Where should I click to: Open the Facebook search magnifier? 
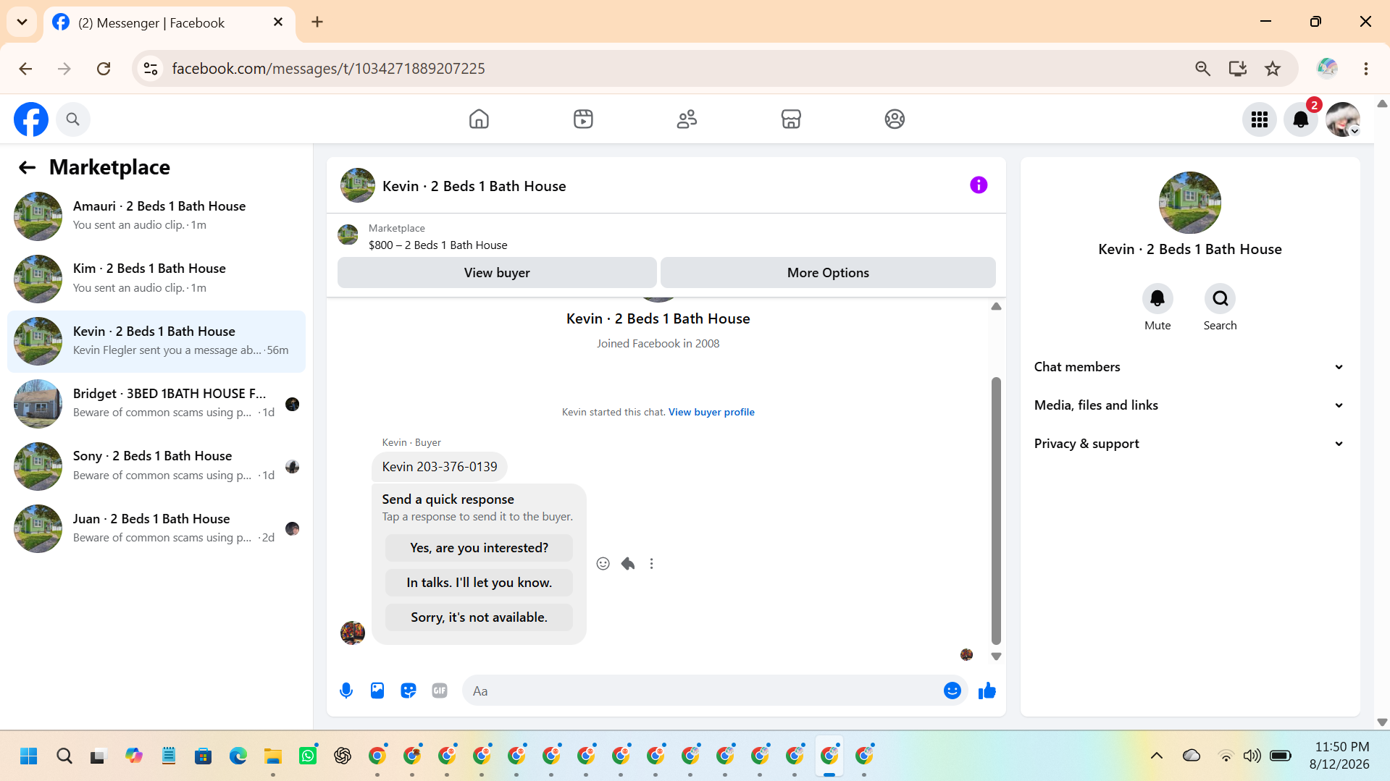[x=72, y=119]
